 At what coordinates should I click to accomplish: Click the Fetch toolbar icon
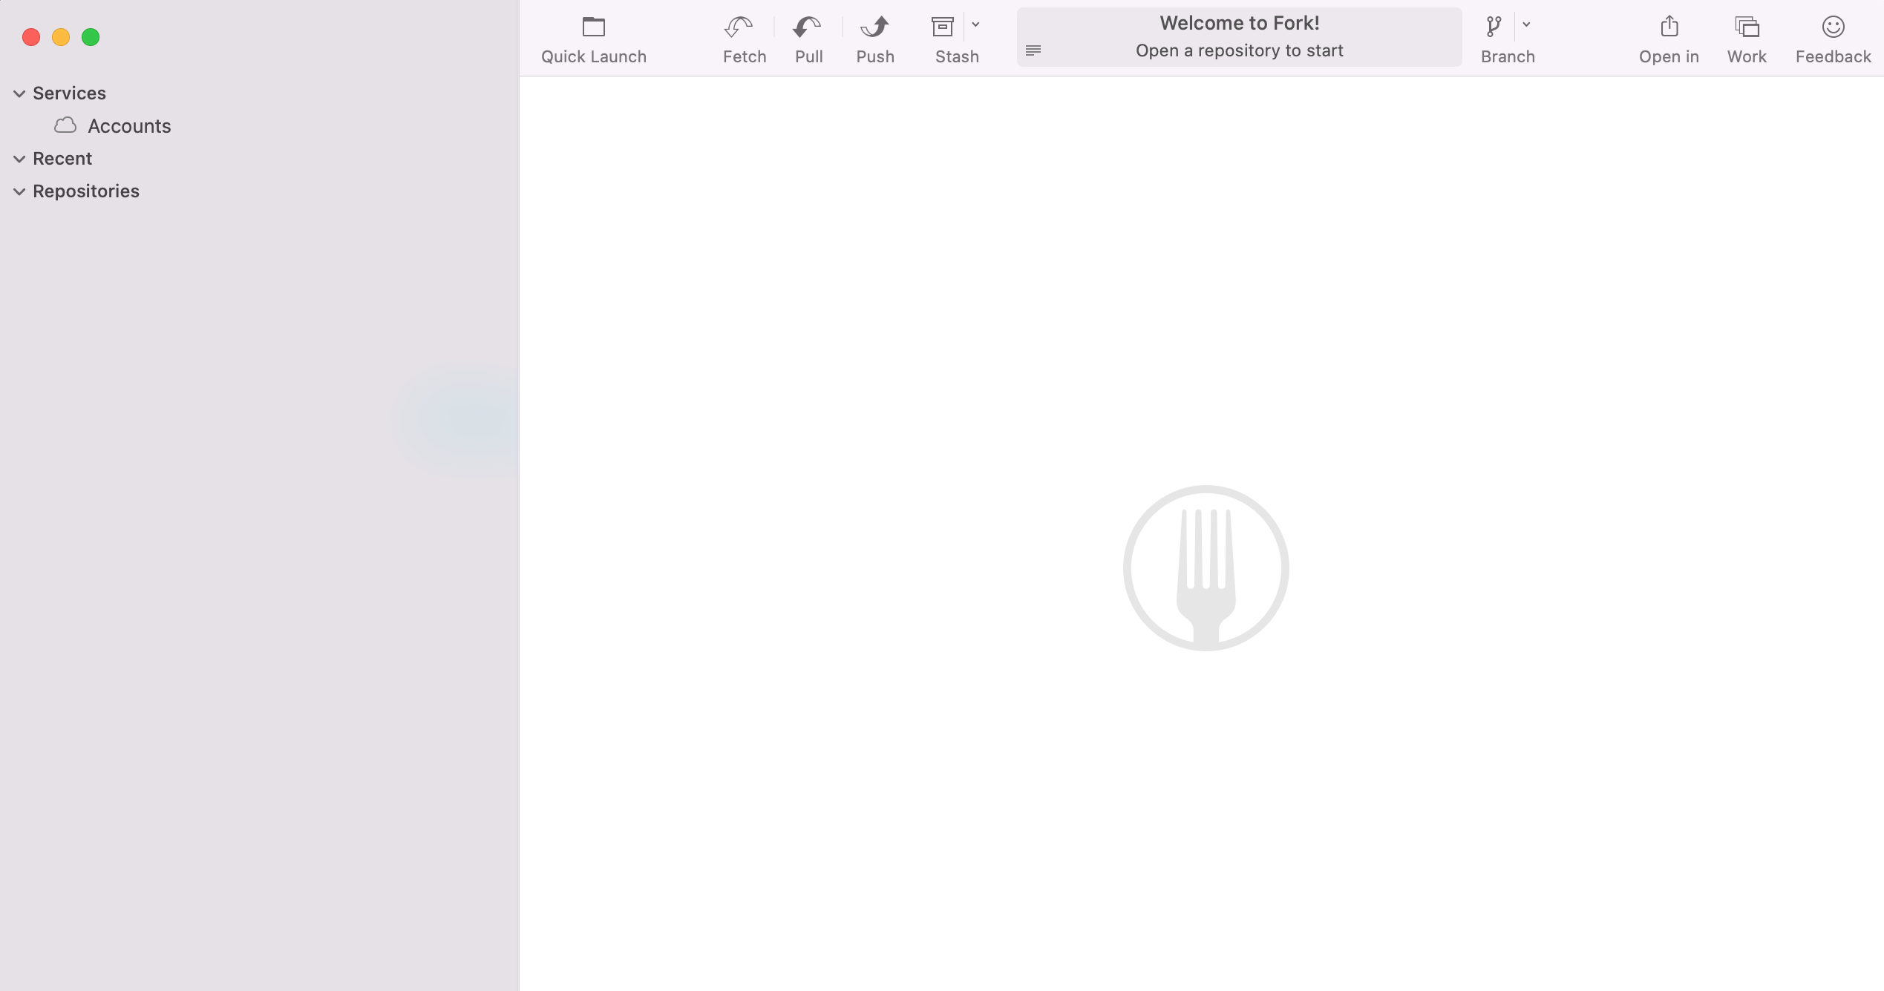739,27
